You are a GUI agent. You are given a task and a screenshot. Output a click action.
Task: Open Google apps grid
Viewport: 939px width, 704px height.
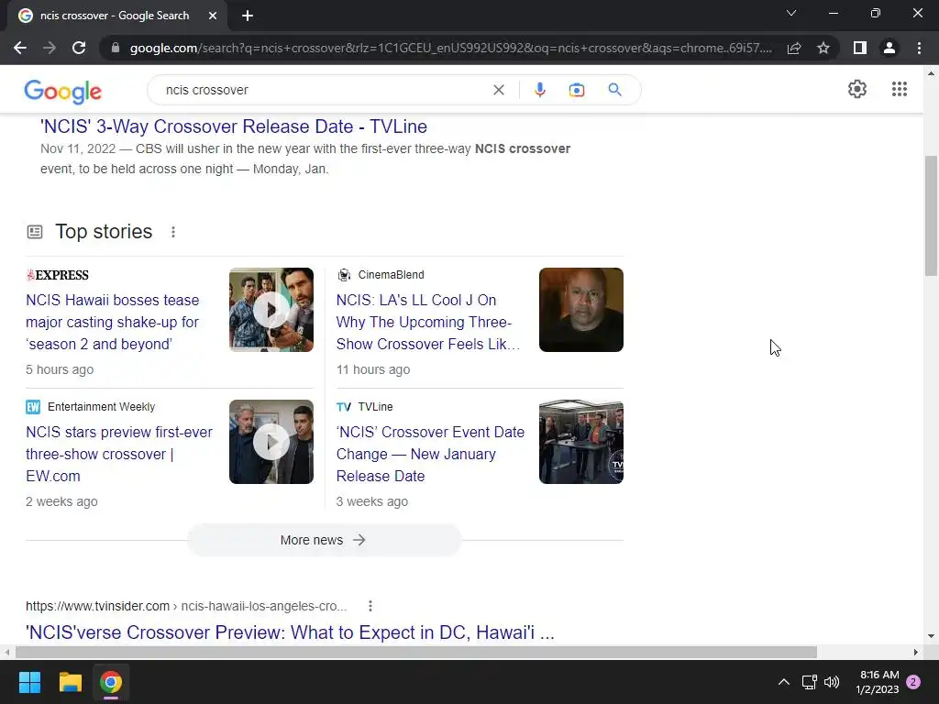click(899, 89)
